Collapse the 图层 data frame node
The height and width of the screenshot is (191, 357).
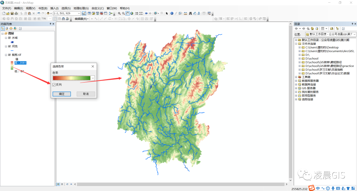click(x=2, y=33)
